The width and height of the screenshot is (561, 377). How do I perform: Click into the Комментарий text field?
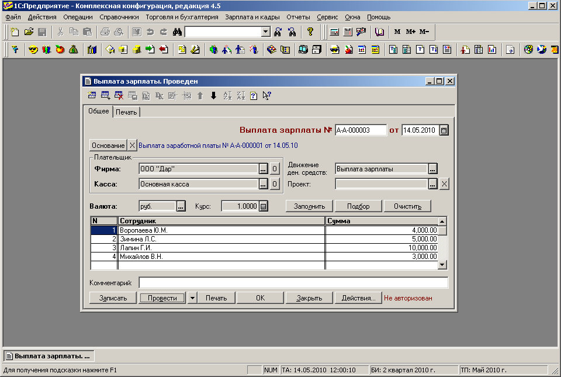point(293,283)
